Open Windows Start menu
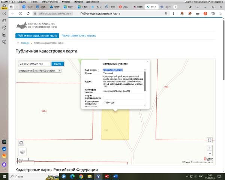Screen dimensions: 225x180 [4, 176]
